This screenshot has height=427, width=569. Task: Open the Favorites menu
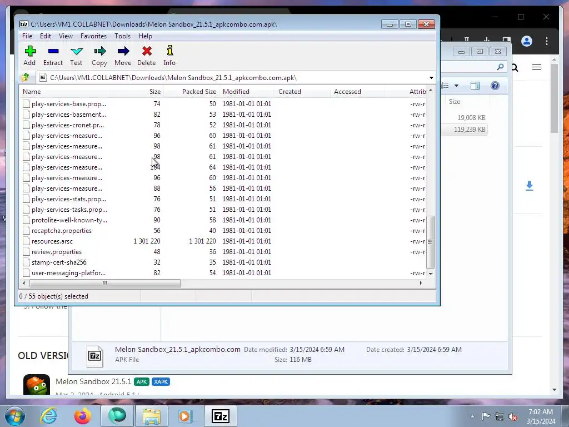click(93, 36)
